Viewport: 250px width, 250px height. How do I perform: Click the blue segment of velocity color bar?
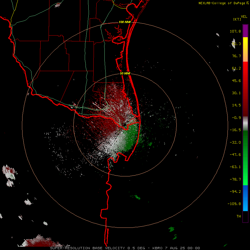(245, 198)
